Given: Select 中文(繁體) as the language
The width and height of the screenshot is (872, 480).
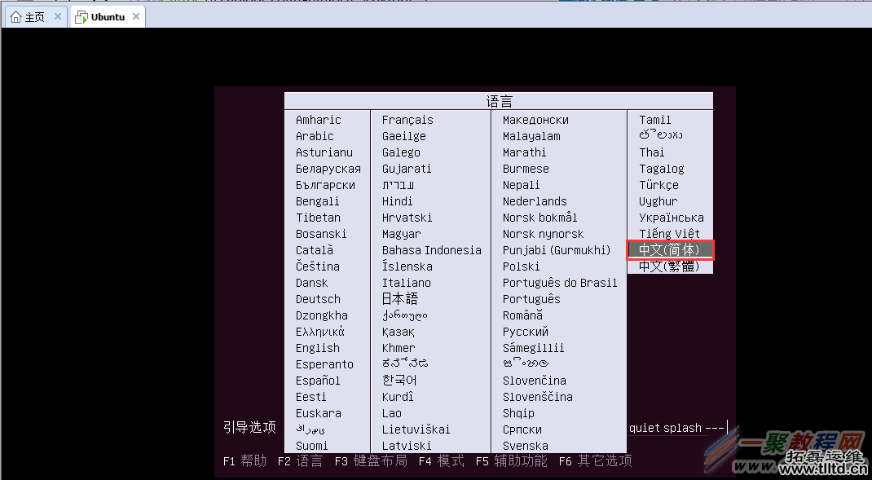Looking at the screenshot, I should pyautogui.click(x=670, y=266).
